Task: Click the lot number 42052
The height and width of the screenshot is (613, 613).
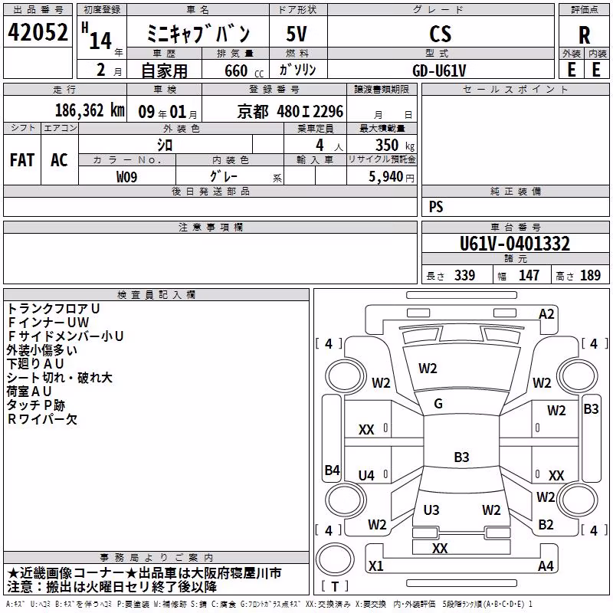Action: [x=38, y=32]
